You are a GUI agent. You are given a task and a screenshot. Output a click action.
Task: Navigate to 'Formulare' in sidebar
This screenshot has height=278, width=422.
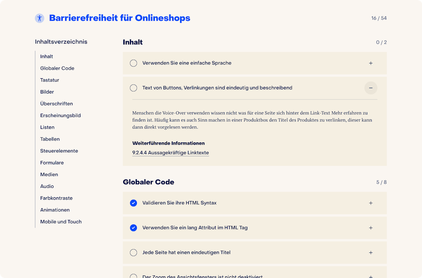tap(52, 163)
